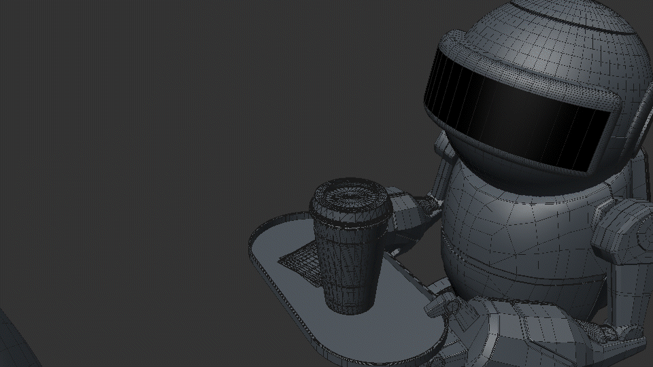Select the robot's black visor

(x=516, y=110)
